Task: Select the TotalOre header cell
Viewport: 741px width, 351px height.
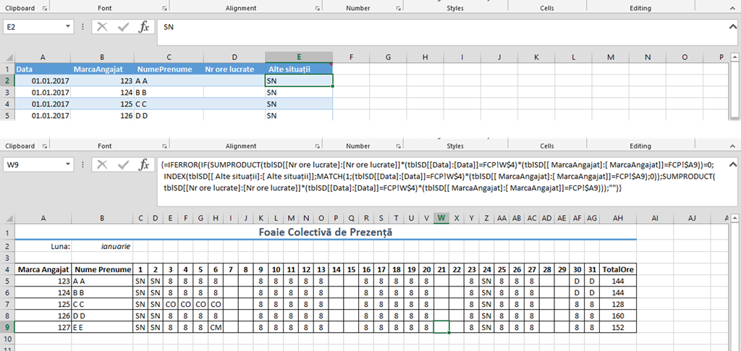Action: pos(617,268)
